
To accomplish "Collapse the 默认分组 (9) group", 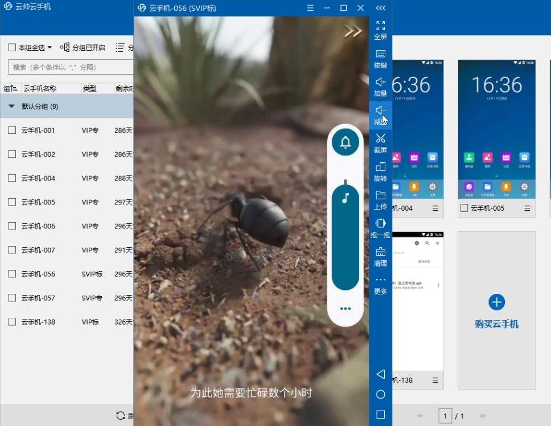I will pos(11,106).
